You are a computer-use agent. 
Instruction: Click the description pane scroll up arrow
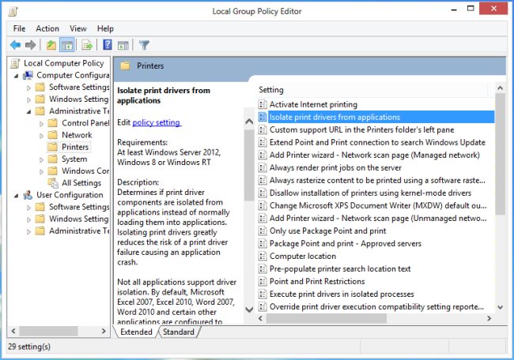[249, 122]
